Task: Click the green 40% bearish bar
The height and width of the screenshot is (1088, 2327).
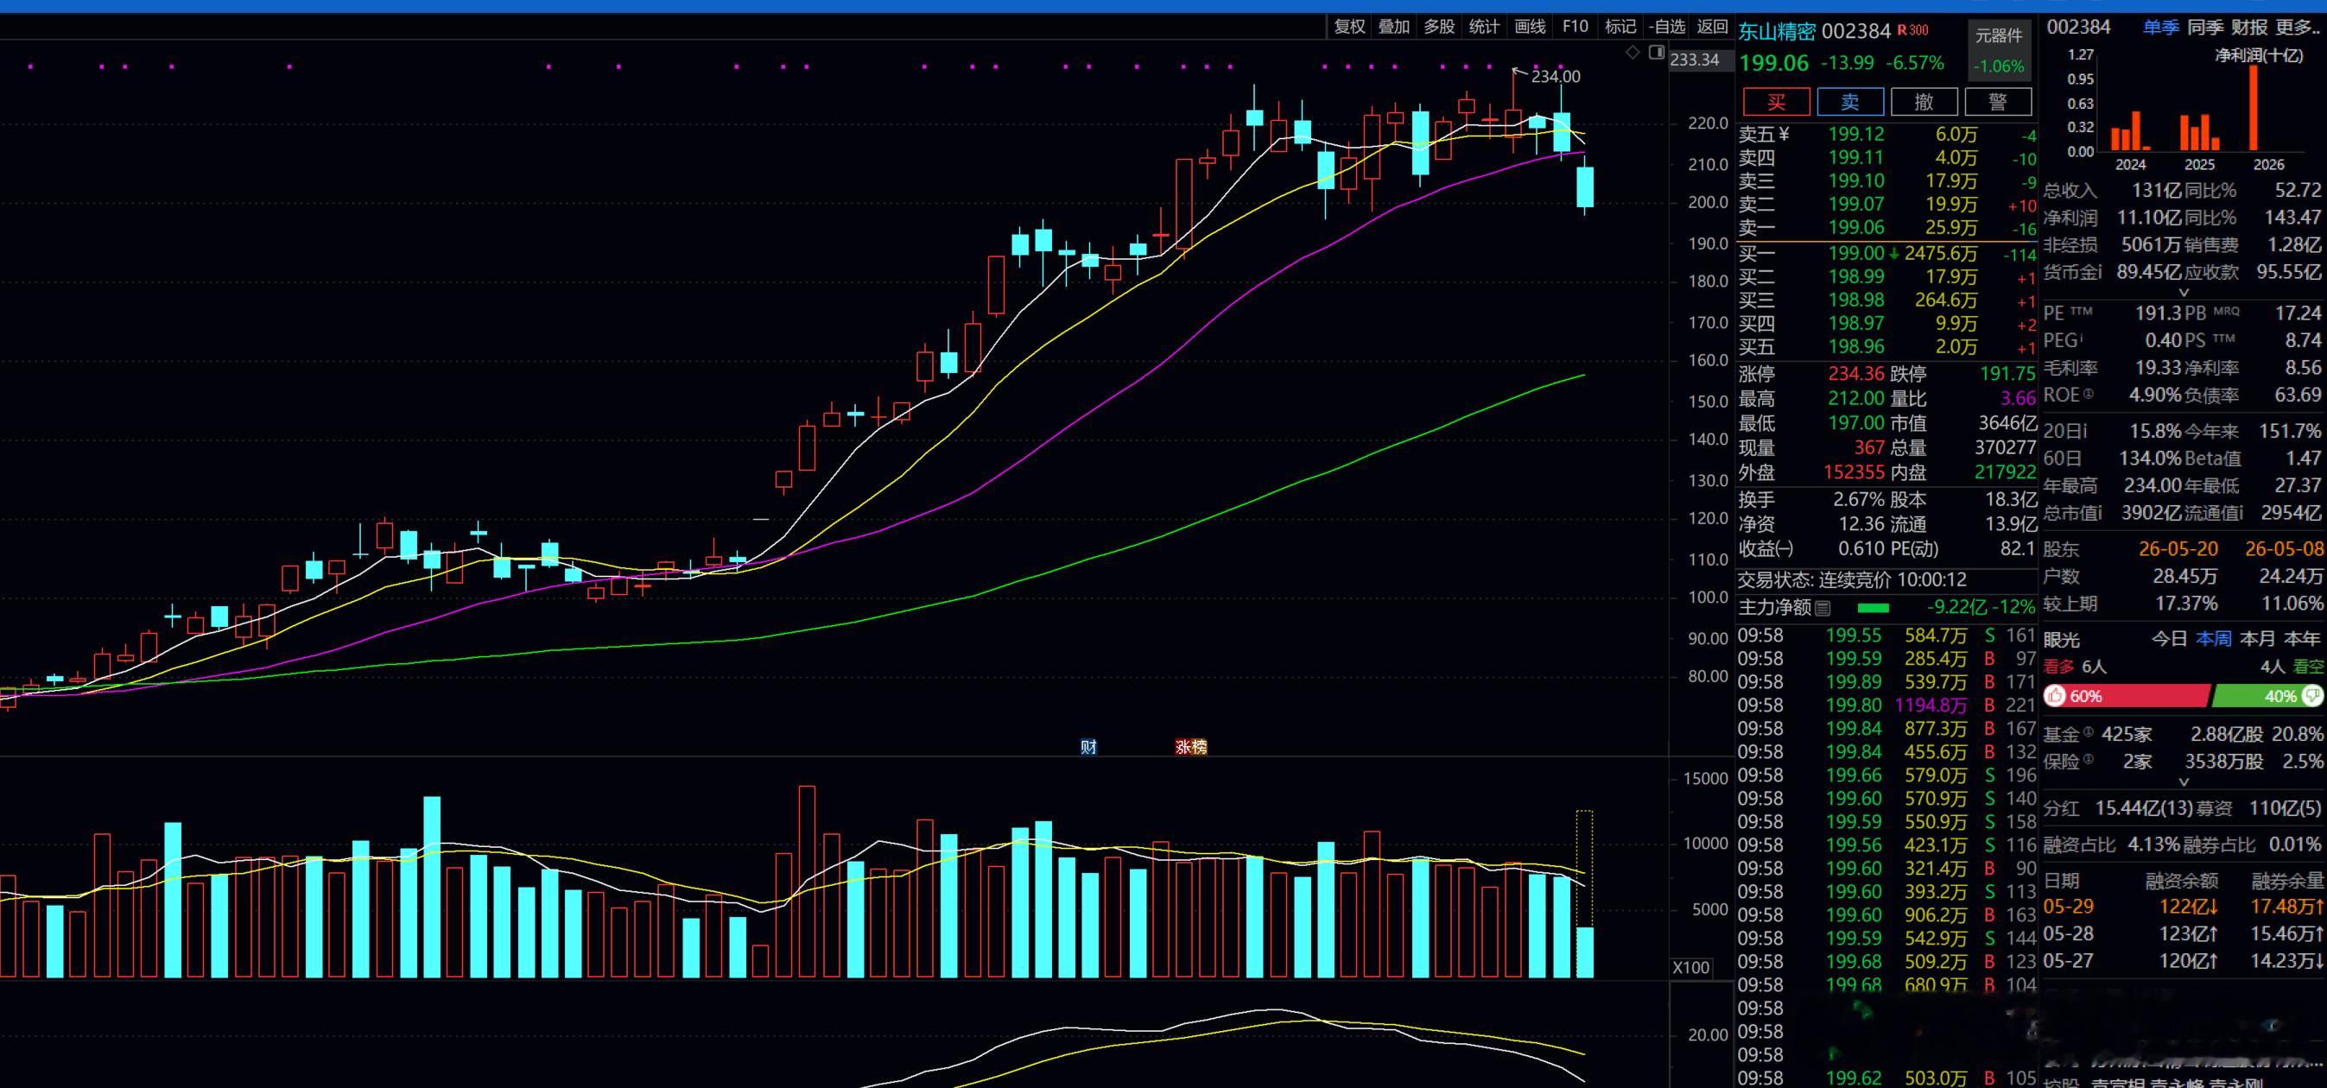Action: [x=2267, y=695]
